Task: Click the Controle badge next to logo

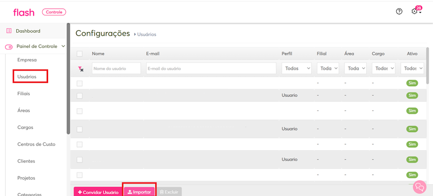Action: point(54,12)
